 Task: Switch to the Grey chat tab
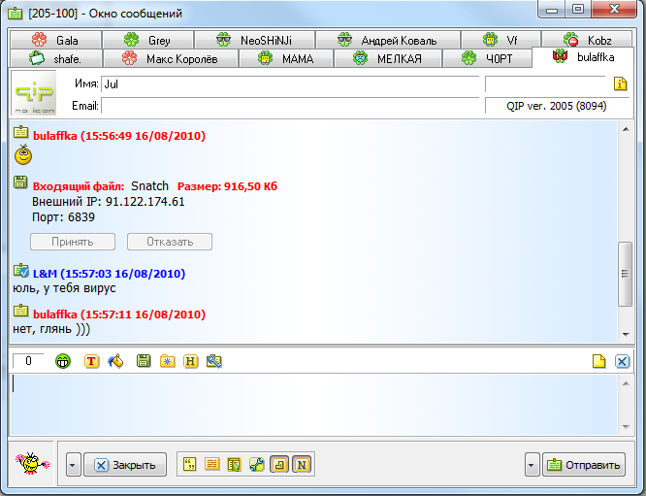pos(147,40)
